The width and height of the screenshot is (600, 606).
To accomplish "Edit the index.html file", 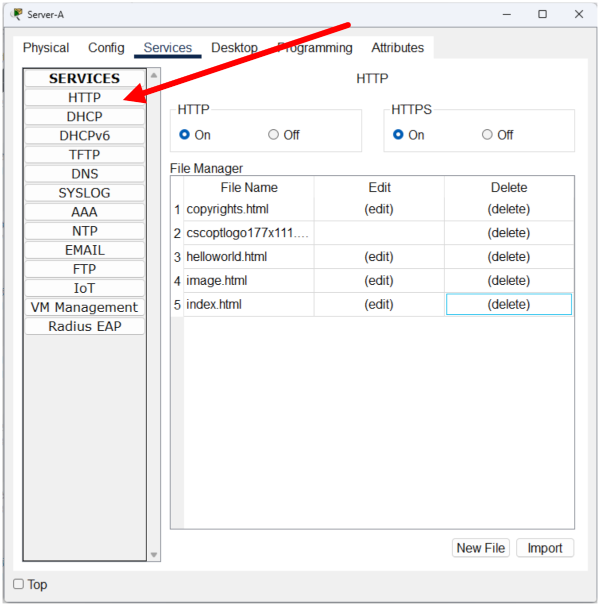I will (x=378, y=305).
